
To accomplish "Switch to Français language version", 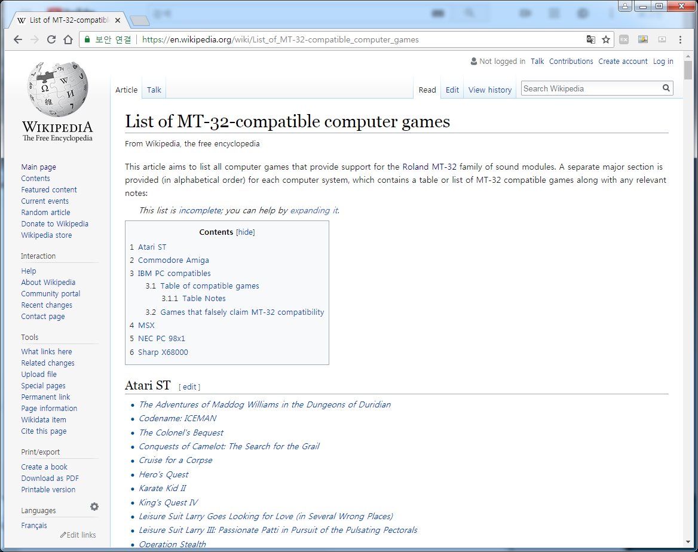I will (34, 525).
